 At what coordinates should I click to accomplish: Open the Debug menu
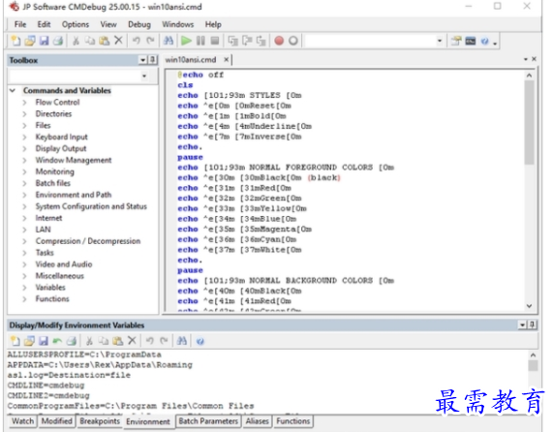(139, 24)
